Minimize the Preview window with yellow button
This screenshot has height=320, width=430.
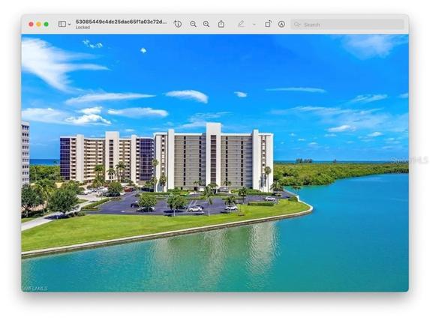click(39, 25)
